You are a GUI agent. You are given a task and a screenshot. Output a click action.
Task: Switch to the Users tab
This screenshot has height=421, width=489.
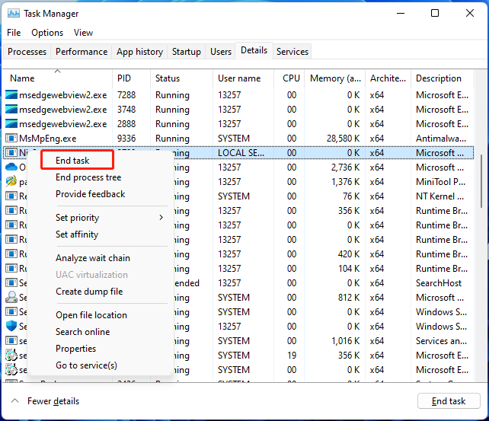coord(221,52)
